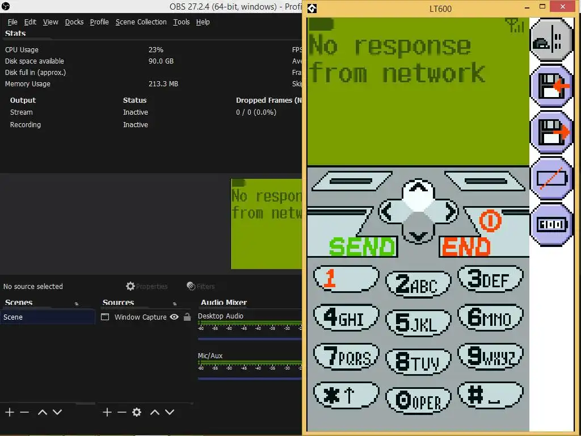The image size is (581, 436).
Task: Open the OBS Edit menu
Action: tap(30, 22)
